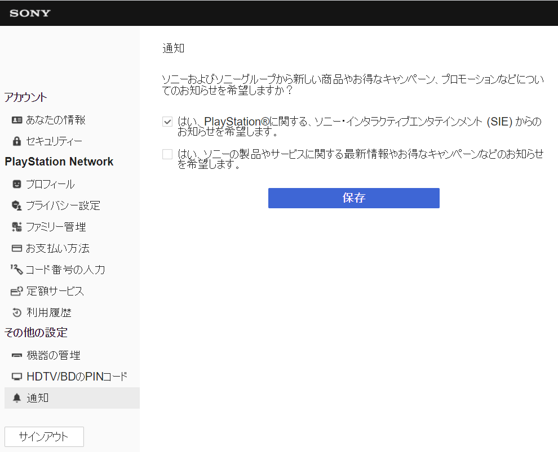
Task: Click the device icon beside 機器の管理
Action: [17, 355]
